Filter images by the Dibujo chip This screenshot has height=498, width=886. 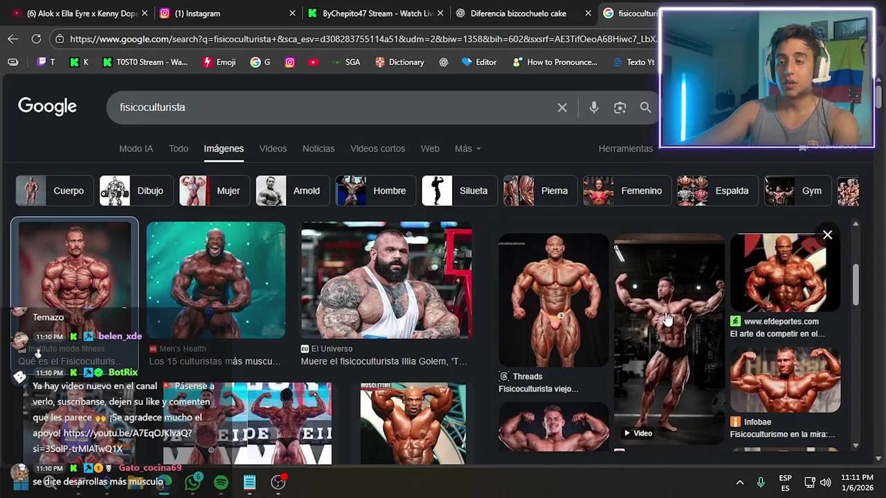point(136,191)
